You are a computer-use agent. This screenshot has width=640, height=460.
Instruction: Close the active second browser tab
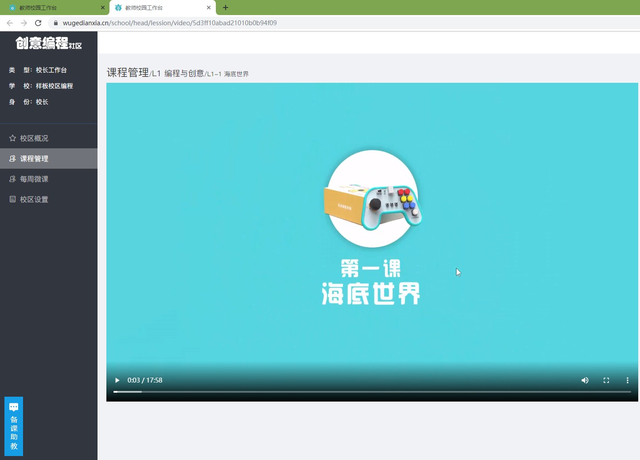(209, 8)
